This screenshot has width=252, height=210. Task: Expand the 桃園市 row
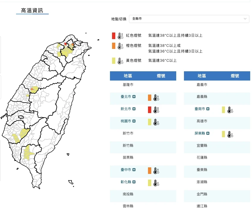pos(134,121)
